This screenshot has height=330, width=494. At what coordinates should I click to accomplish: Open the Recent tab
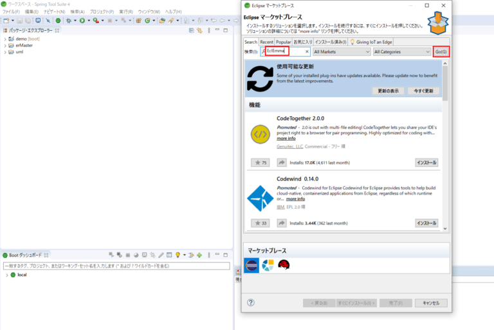[x=266, y=42]
